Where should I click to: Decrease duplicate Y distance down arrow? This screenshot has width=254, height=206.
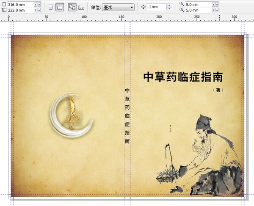click(213, 10)
